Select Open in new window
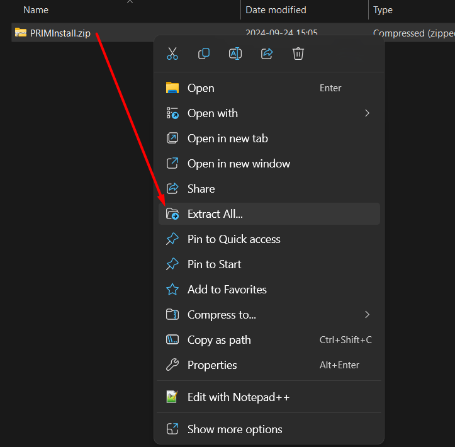 [239, 164]
